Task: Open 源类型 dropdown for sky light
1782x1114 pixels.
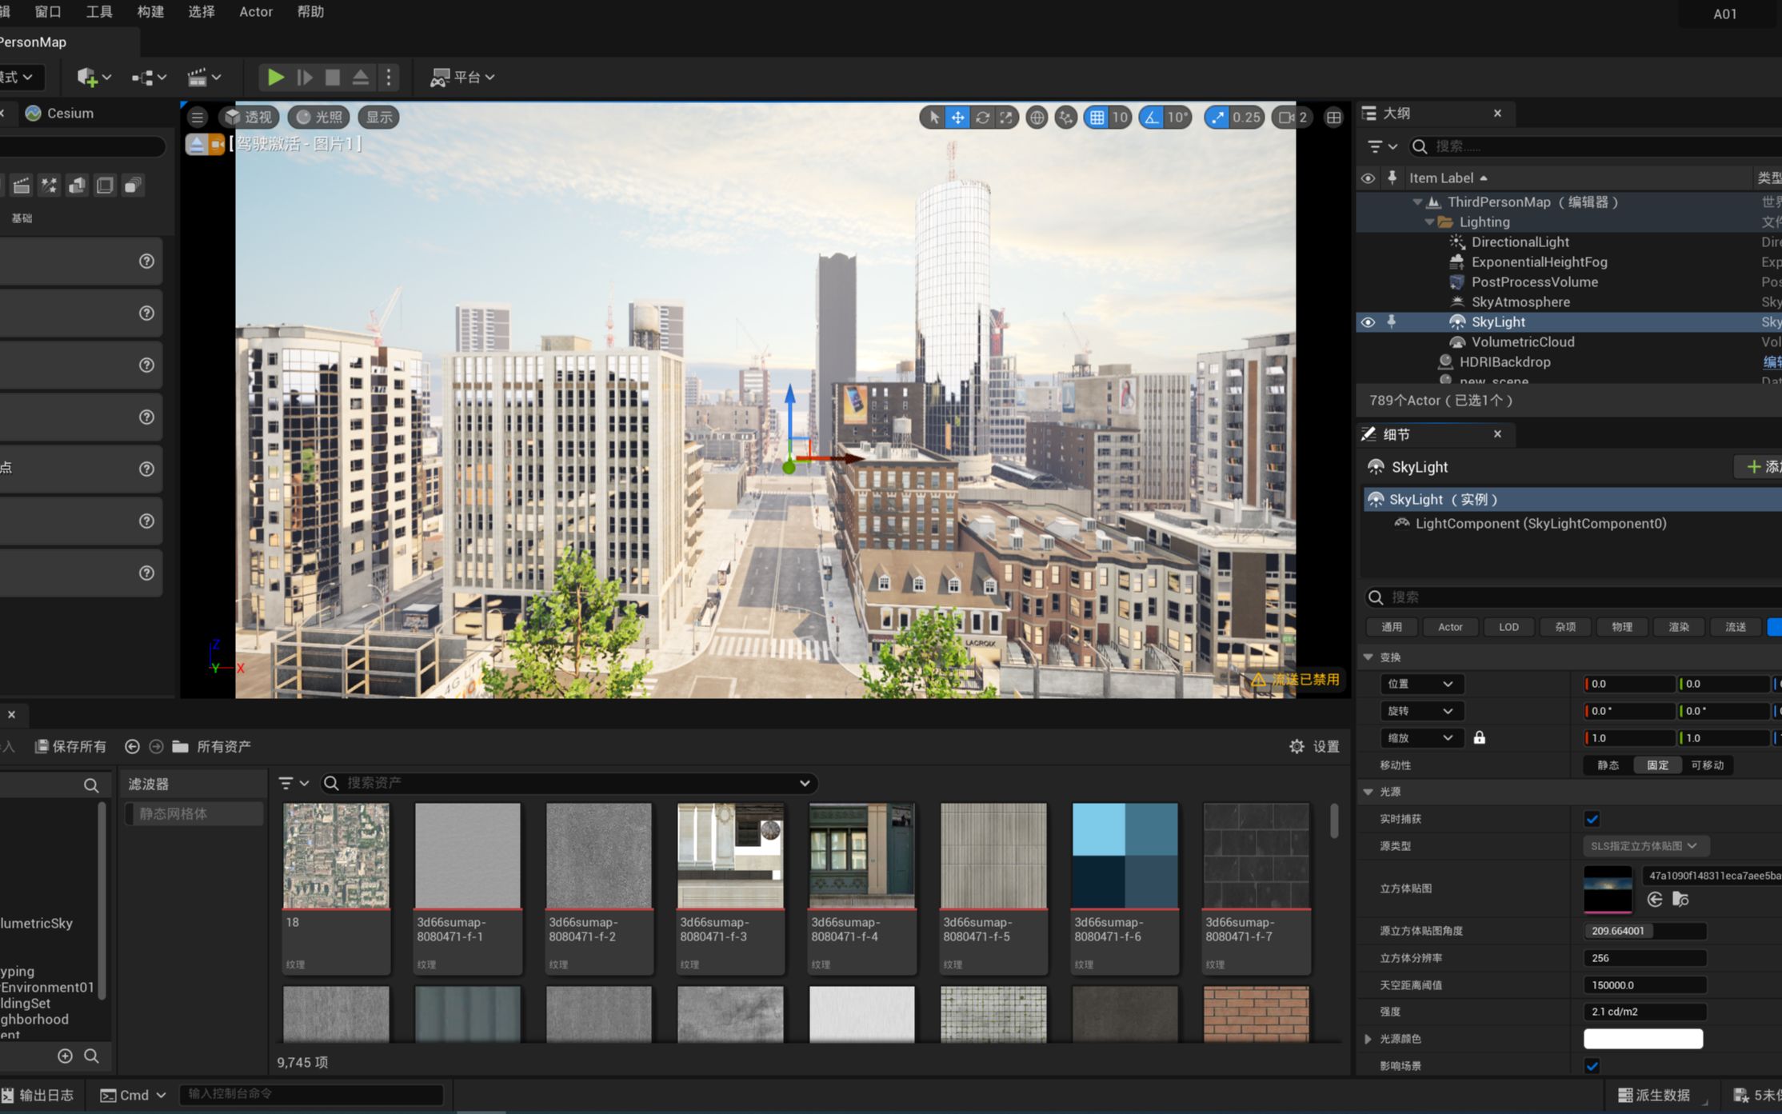Action: click(x=1642, y=846)
